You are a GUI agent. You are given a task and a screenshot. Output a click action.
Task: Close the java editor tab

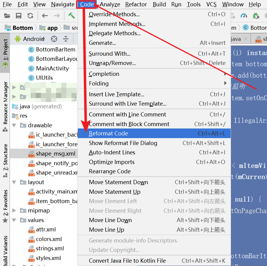(x=246, y=39)
